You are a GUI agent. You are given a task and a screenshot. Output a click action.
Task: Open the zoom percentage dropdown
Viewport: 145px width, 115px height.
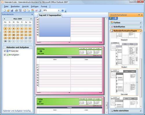pyautogui.click(x=59, y=10)
